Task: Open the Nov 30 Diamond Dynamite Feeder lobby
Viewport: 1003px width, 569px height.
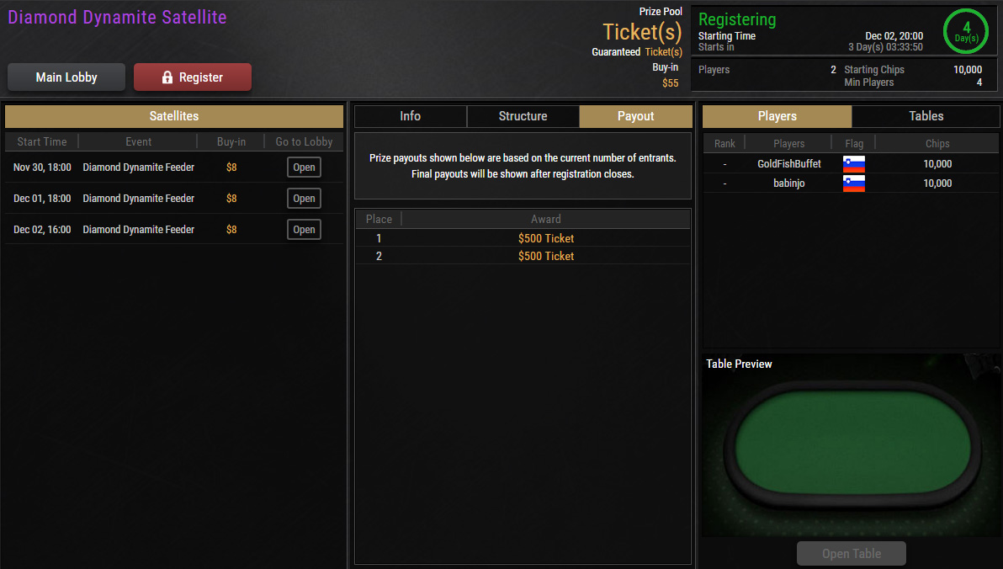Action: [304, 168]
